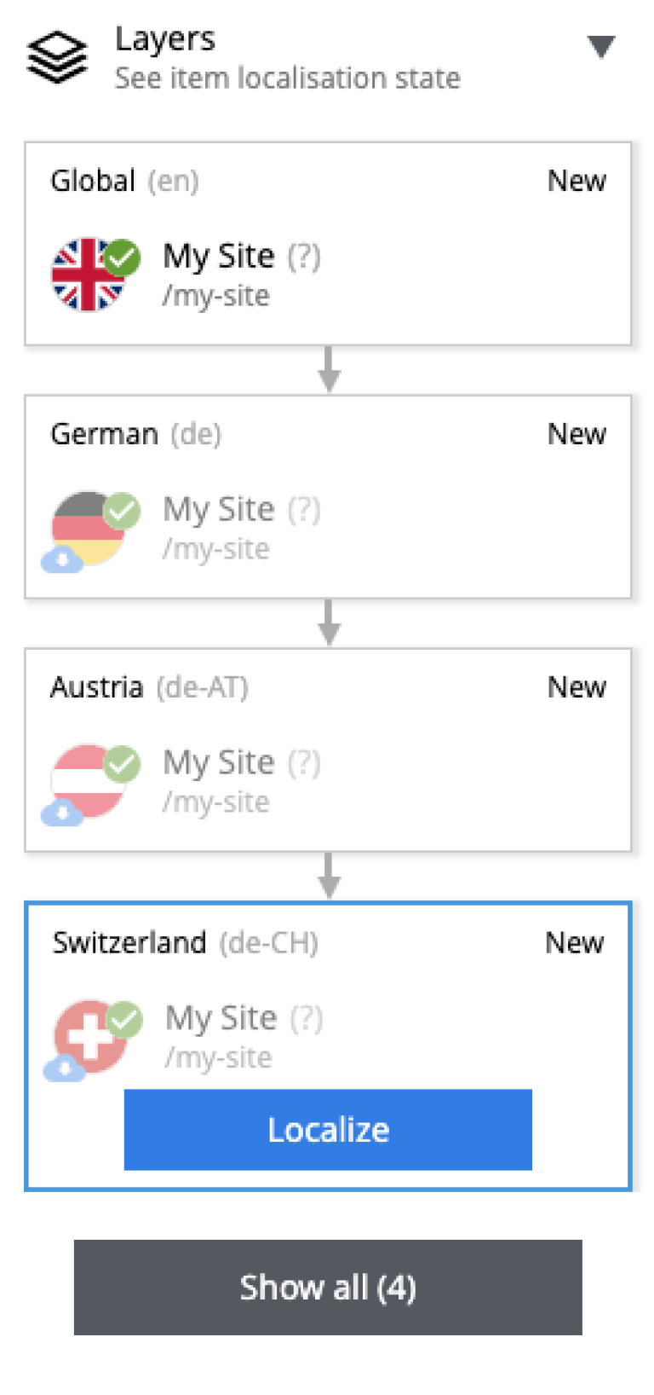Screen dimensions: 654x1395
Task: Open the question mark help on Global My Site
Action: (305, 254)
